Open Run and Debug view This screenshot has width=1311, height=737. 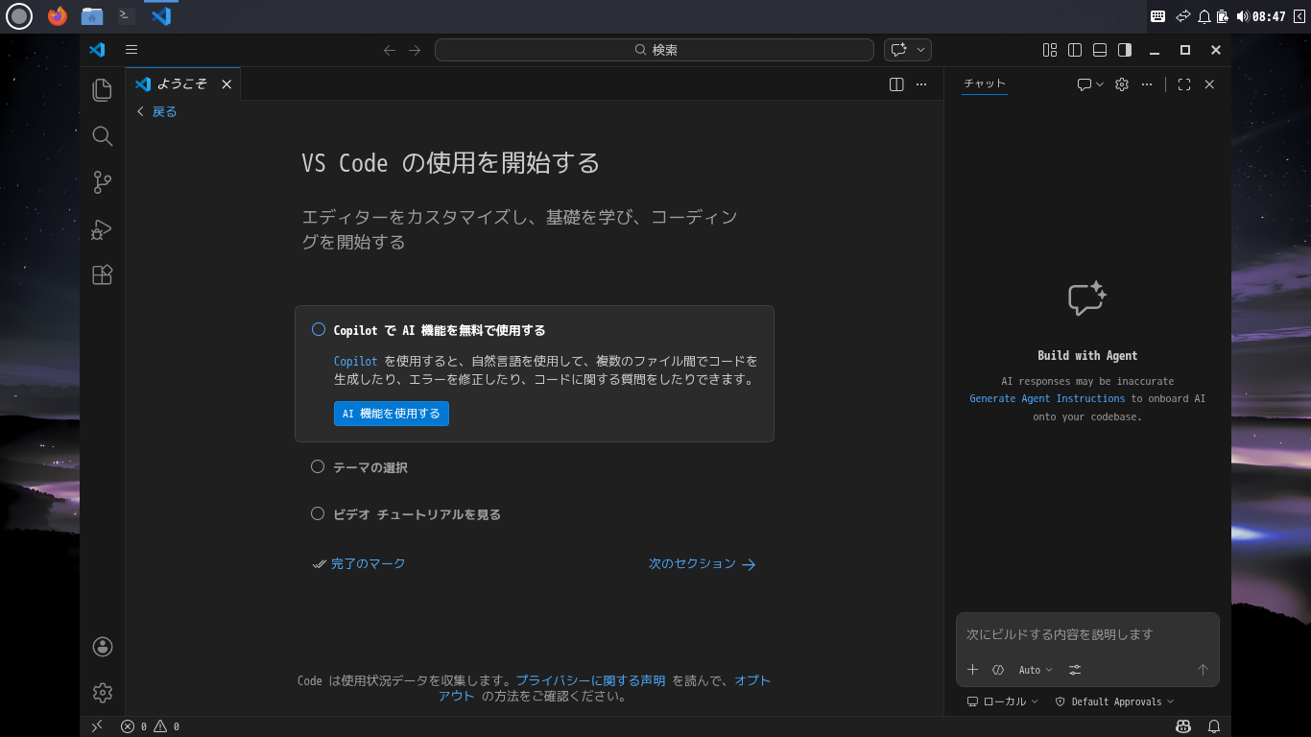point(102,228)
